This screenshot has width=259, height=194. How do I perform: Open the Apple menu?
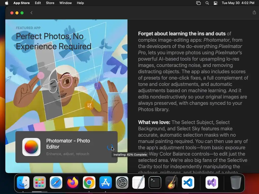pyautogui.click(x=7, y=3)
